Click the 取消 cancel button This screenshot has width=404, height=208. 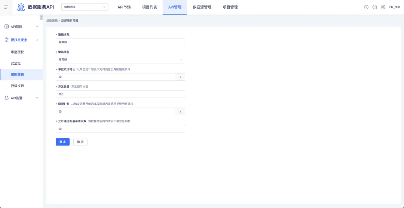tap(80, 142)
